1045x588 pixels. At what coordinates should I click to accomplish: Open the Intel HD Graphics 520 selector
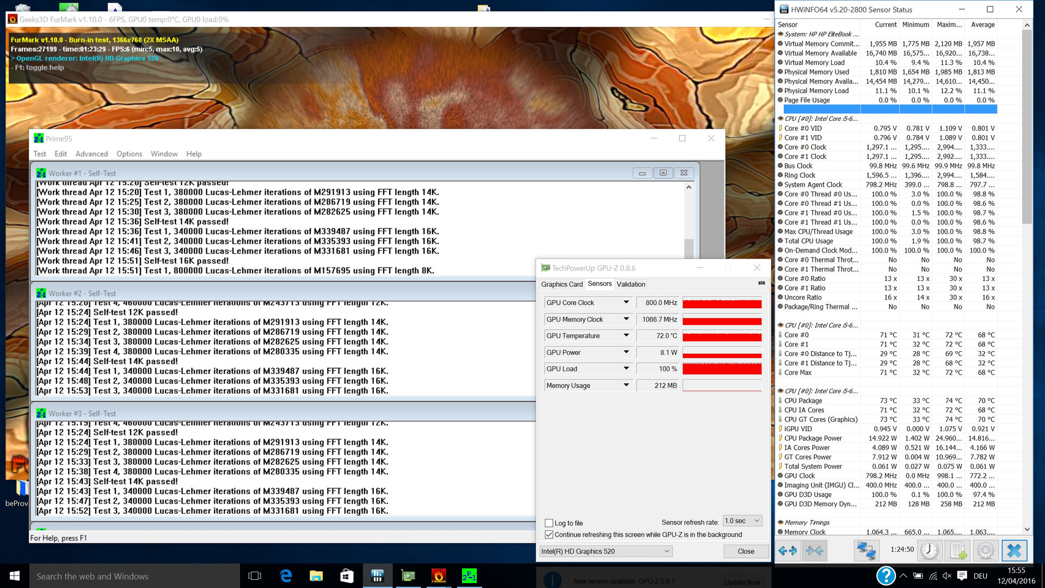605,552
